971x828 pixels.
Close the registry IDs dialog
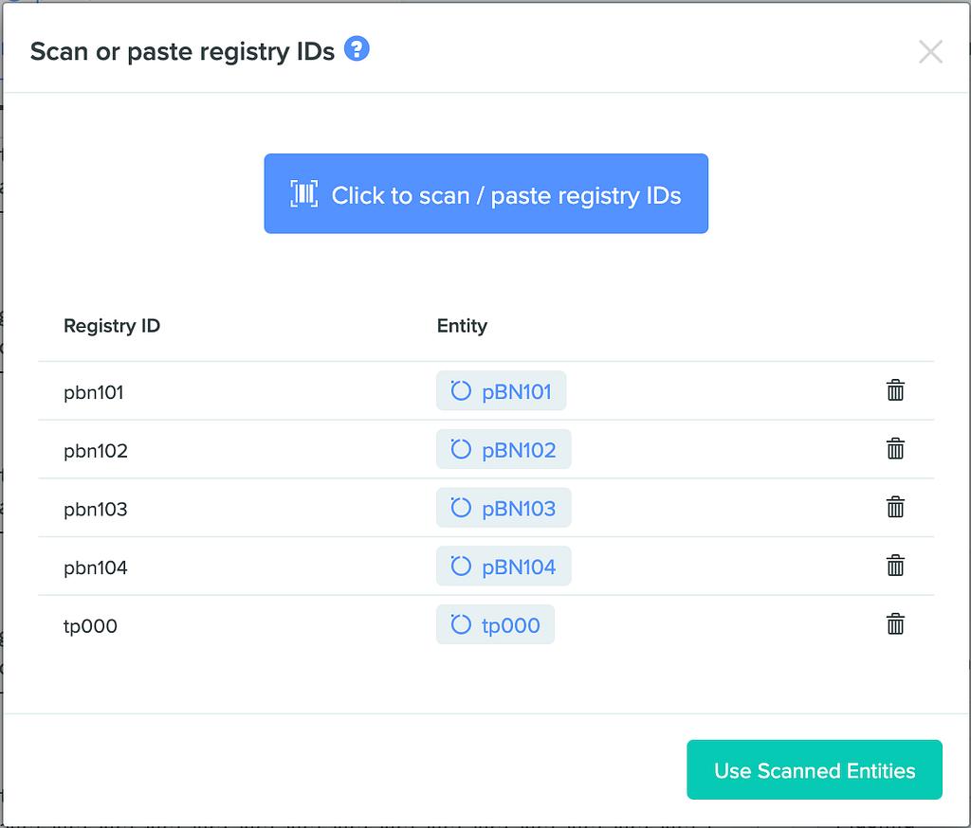930,52
